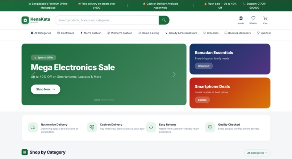Click the Nationwide Delivery title text
Viewport: 292px width, 159px height.
(x=54, y=125)
